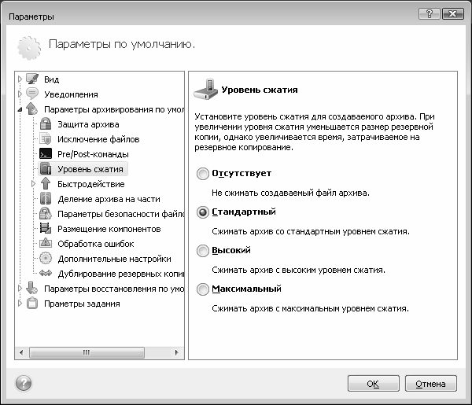
Task: Open the Защита архива settings
Action: point(88,124)
